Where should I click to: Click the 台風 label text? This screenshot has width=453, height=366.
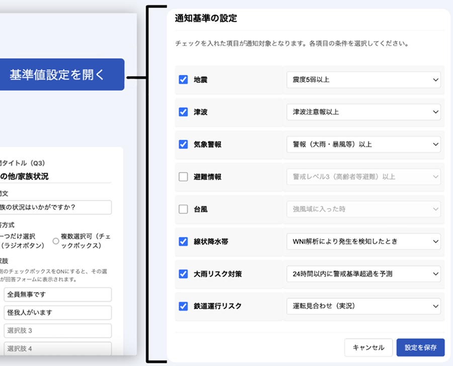pos(200,209)
